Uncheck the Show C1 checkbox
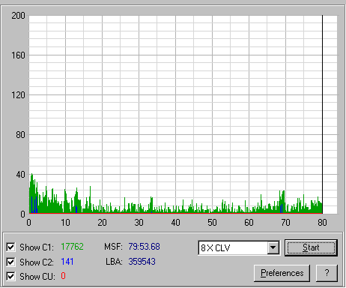 pos(10,247)
